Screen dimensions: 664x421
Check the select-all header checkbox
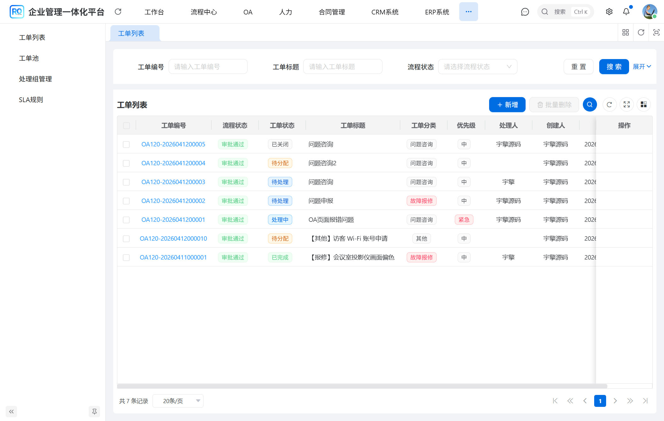[126, 126]
